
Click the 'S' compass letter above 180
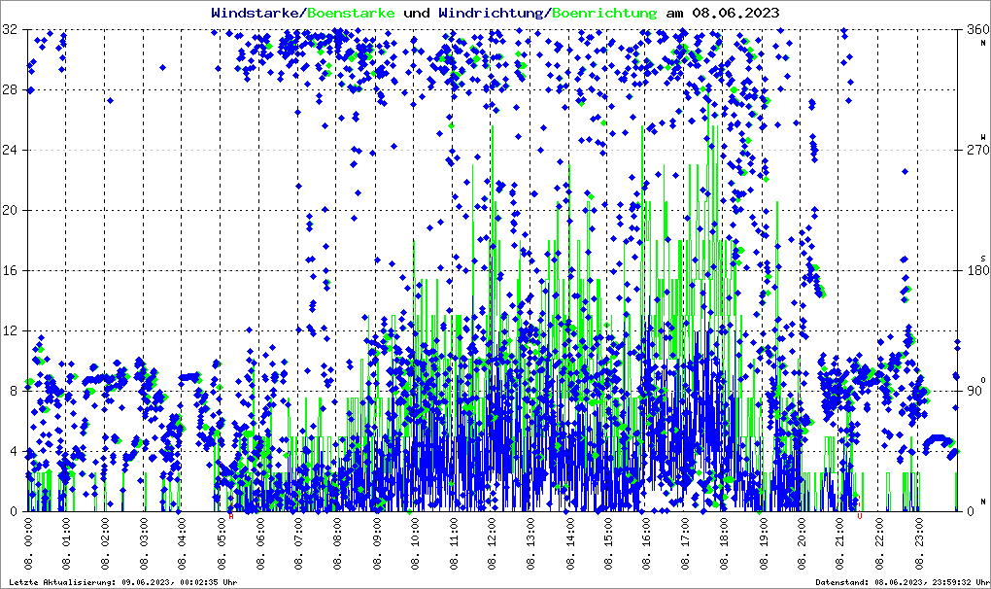pos(983,259)
